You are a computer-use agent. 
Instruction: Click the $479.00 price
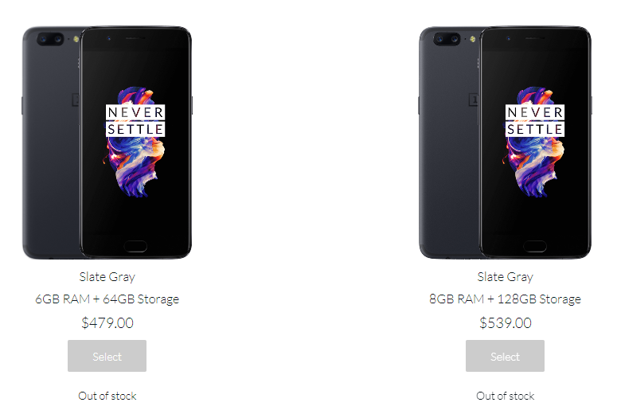coord(107,323)
